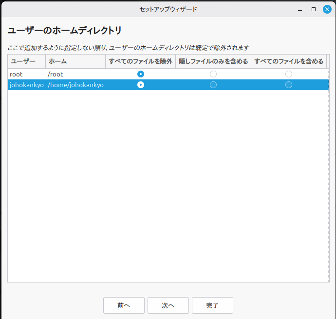The height and width of the screenshot is (319, 336).
Task: Choose 'include all files' for johokankyo
Action: 289,85
